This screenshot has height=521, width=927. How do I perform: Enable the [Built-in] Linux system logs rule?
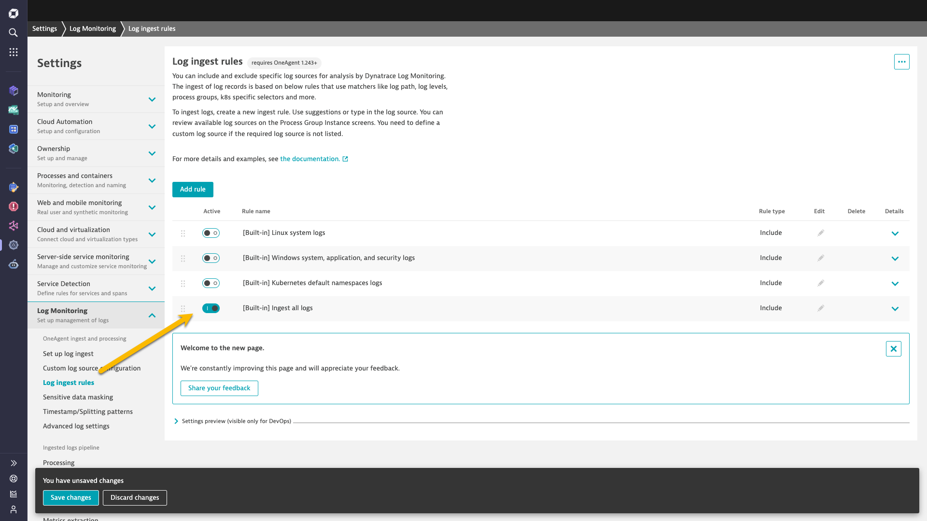211,233
